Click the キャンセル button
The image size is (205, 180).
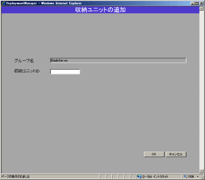coord(176,154)
